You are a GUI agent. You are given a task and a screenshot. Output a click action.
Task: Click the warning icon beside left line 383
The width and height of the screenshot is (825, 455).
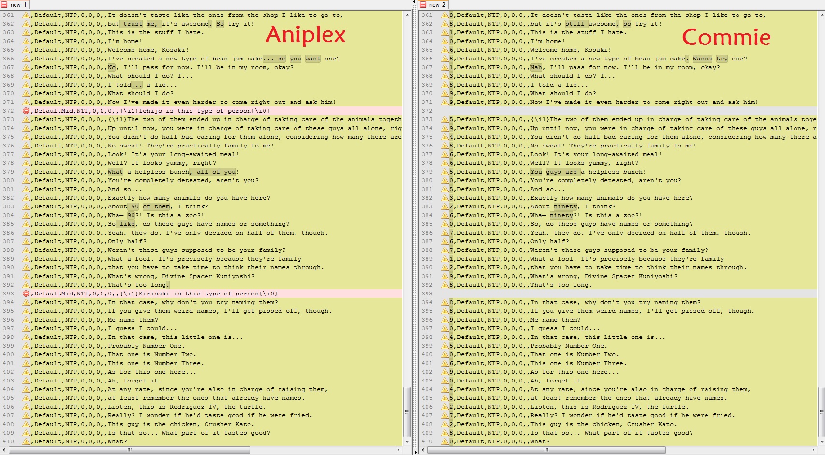click(x=26, y=206)
